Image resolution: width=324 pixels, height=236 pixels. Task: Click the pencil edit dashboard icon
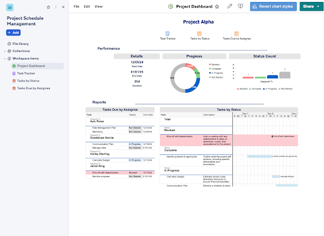[230, 6]
